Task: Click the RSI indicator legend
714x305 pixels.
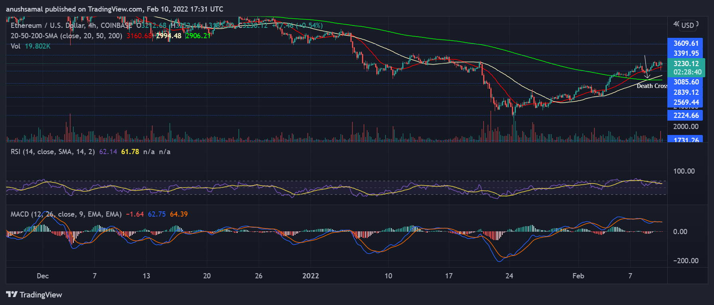Action: (x=53, y=152)
